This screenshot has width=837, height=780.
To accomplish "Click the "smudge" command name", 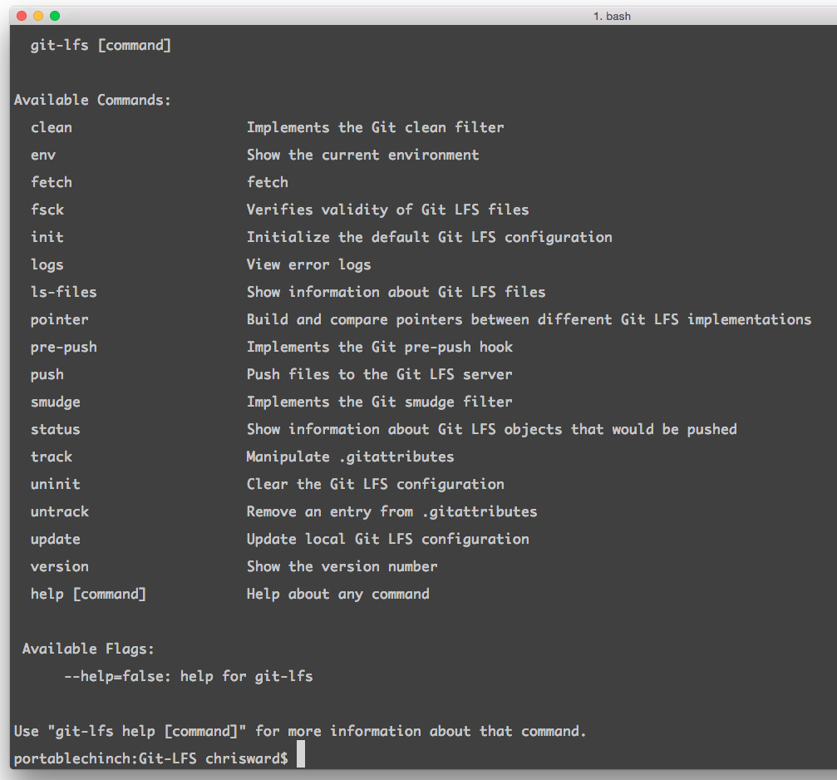I will [56, 402].
